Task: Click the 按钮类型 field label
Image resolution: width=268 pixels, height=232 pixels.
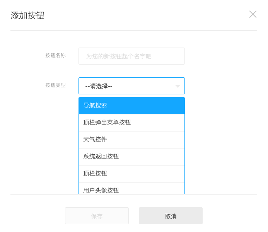Action: [x=55, y=85]
